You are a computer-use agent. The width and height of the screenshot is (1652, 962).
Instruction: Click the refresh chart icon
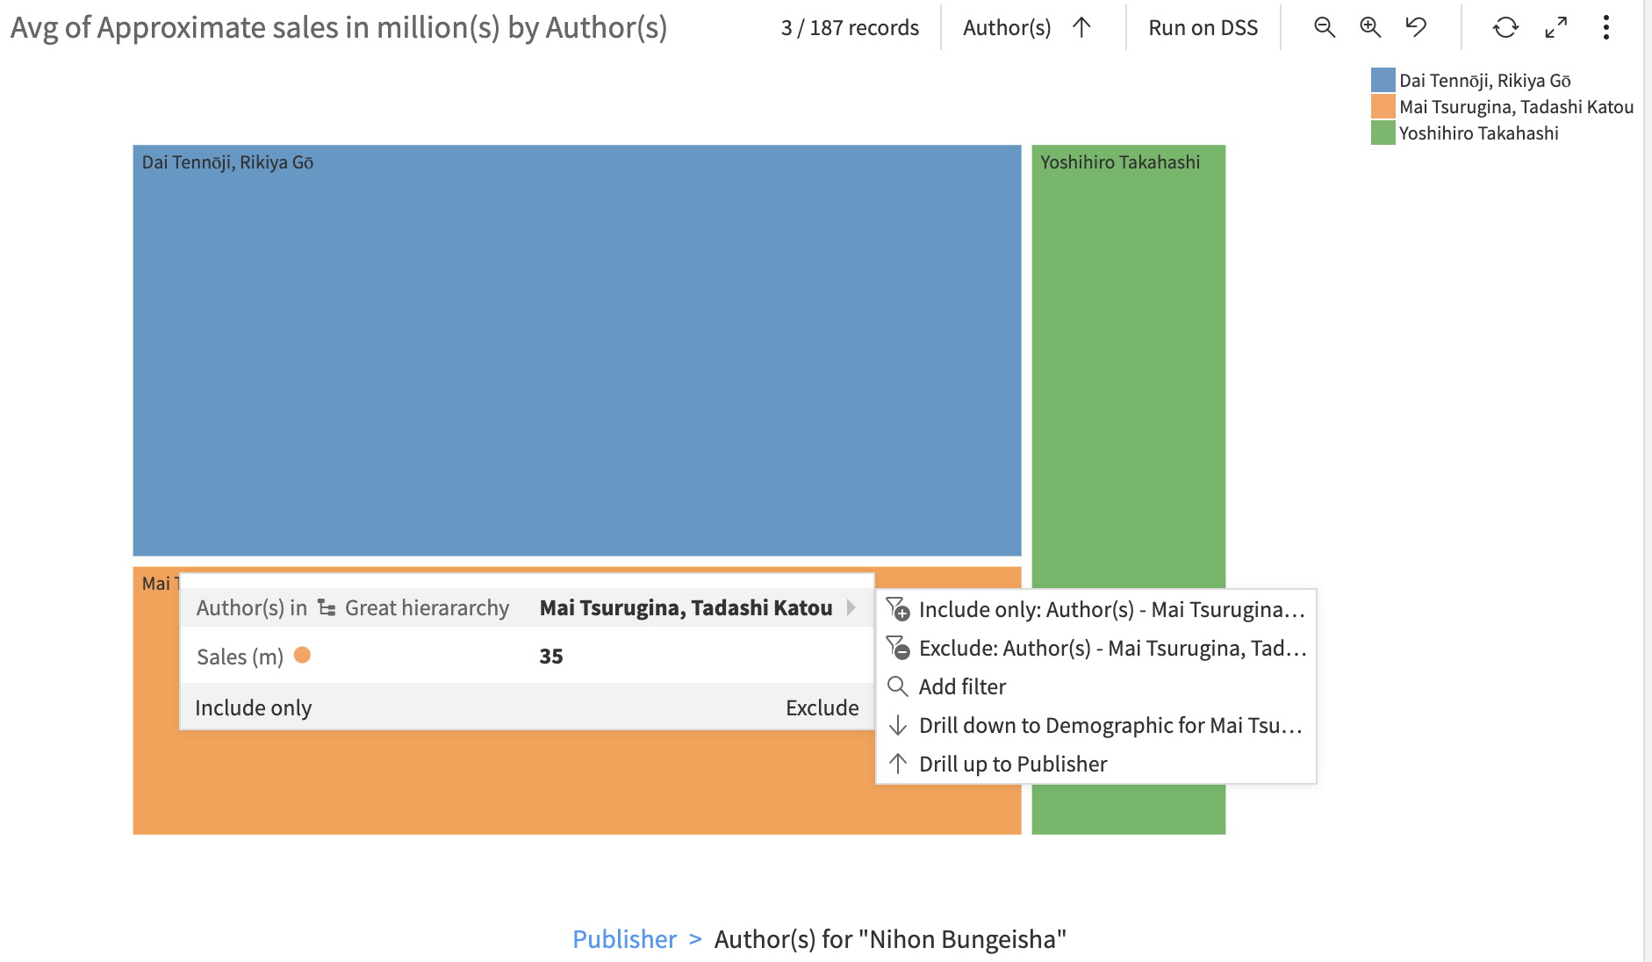(x=1506, y=27)
